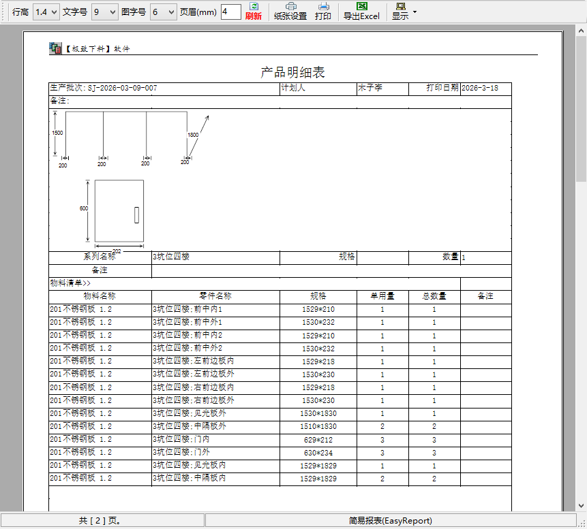587x529 pixels.
Task: Click the 页眉(mm) header margin input field
Action: [230, 12]
